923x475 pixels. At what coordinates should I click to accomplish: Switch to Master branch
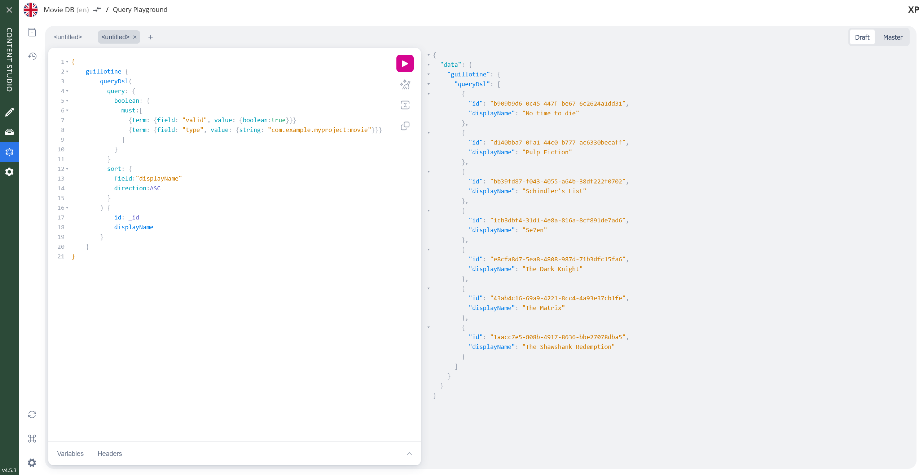click(x=892, y=37)
